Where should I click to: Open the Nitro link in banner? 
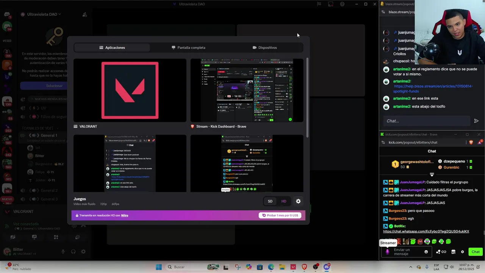(125, 215)
